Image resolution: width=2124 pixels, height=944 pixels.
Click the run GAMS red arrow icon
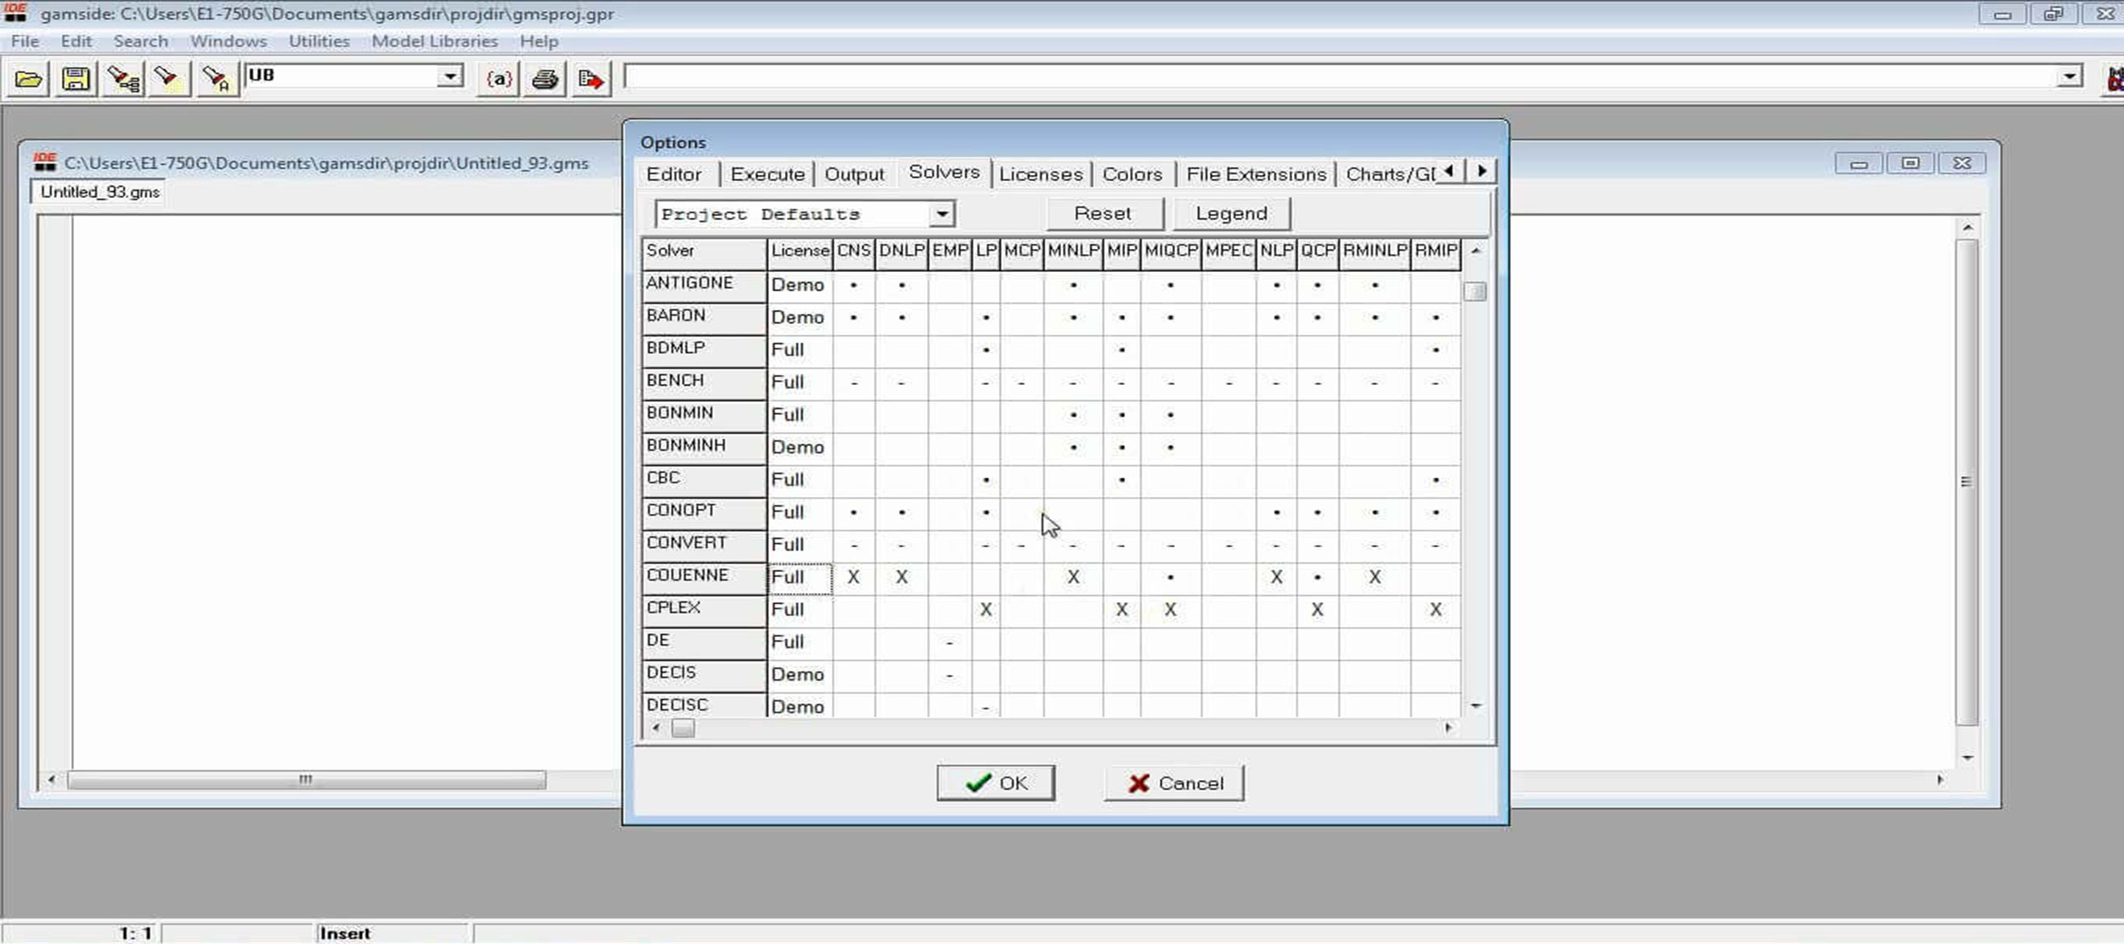[x=590, y=79]
